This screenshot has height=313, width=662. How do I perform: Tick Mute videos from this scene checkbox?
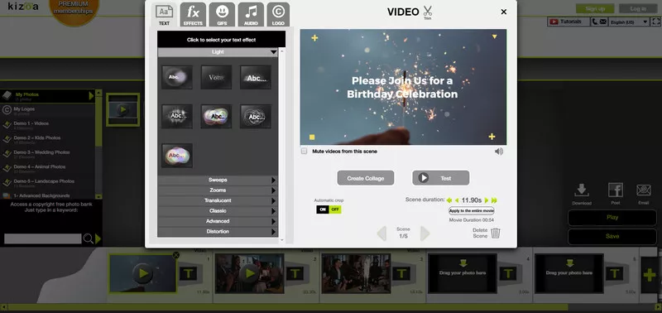coord(304,152)
